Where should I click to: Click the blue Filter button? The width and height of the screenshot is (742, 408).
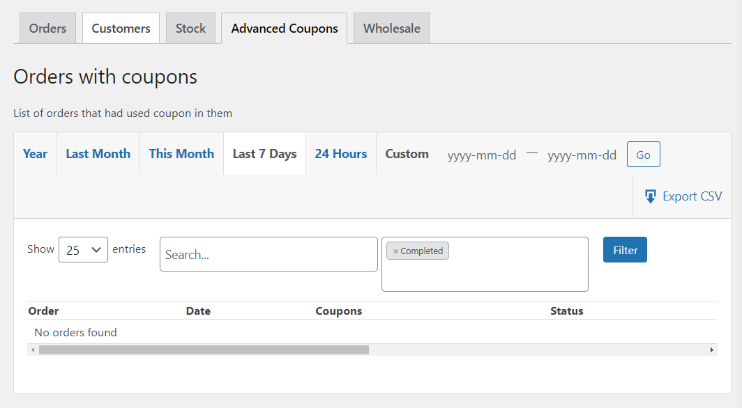pos(625,250)
